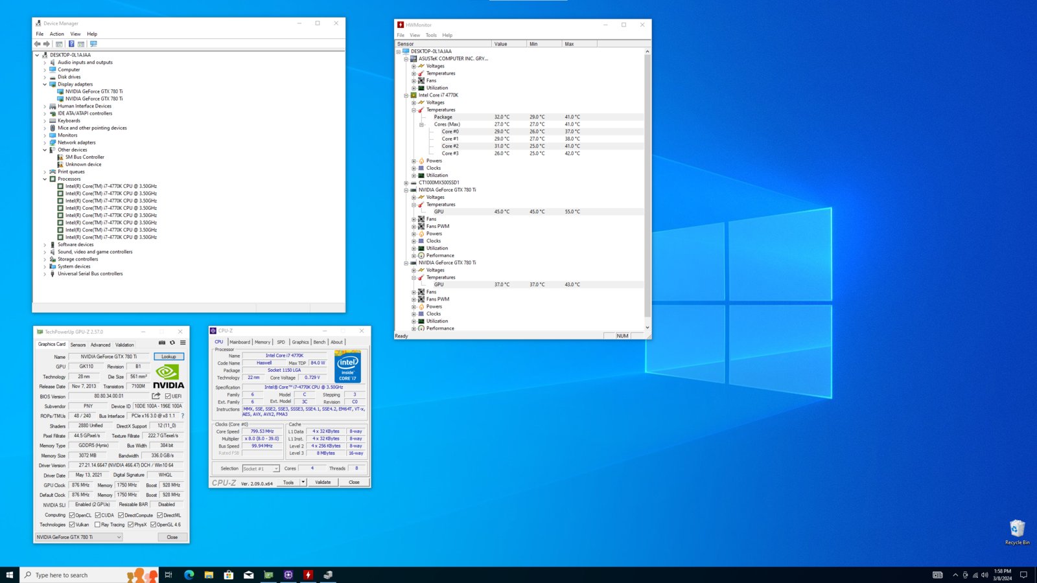Switch to the HWMonitor red lightning taskbar icon

click(x=308, y=575)
